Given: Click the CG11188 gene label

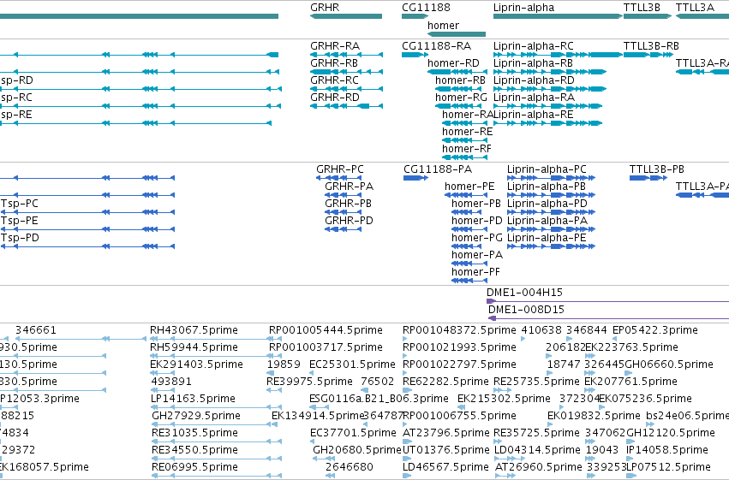Looking at the screenshot, I should pyautogui.click(x=426, y=8).
